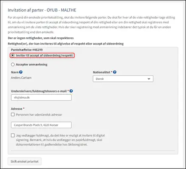Focus the address field with Caspar Brands Plads 9

pos(41,125)
